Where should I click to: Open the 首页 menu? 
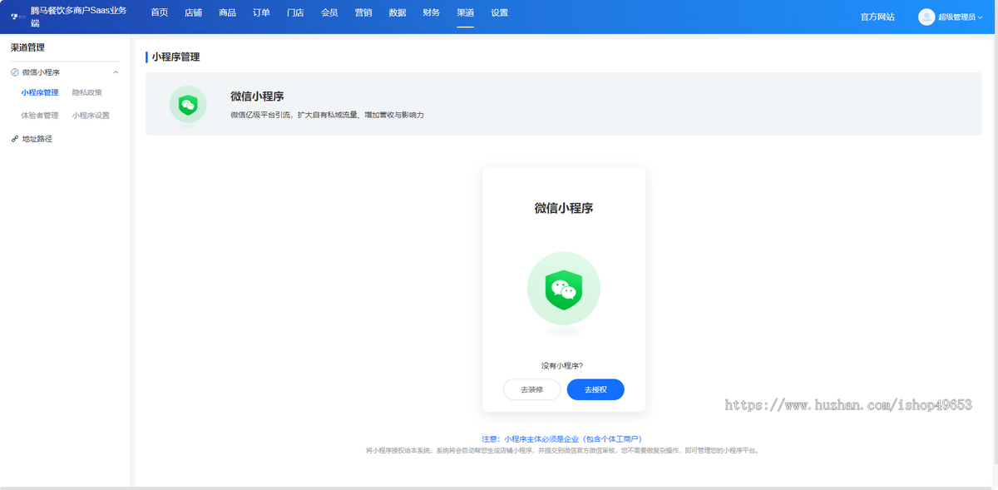pos(159,12)
